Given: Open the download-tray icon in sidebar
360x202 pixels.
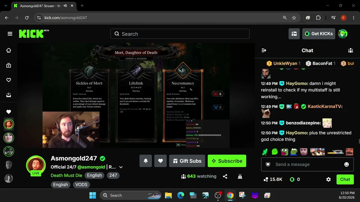Looking at the screenshot, I should pos(9,95).
